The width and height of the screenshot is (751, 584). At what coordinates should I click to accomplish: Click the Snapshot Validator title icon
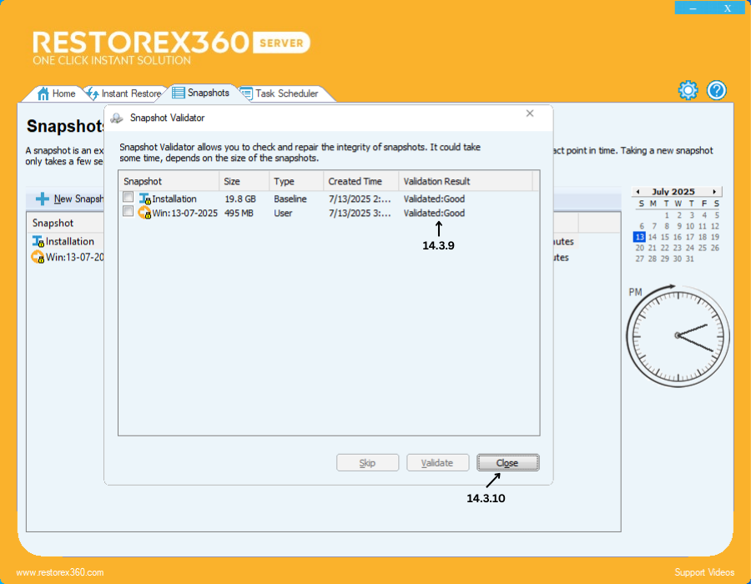pyautogui.click(x=117, y=118)
